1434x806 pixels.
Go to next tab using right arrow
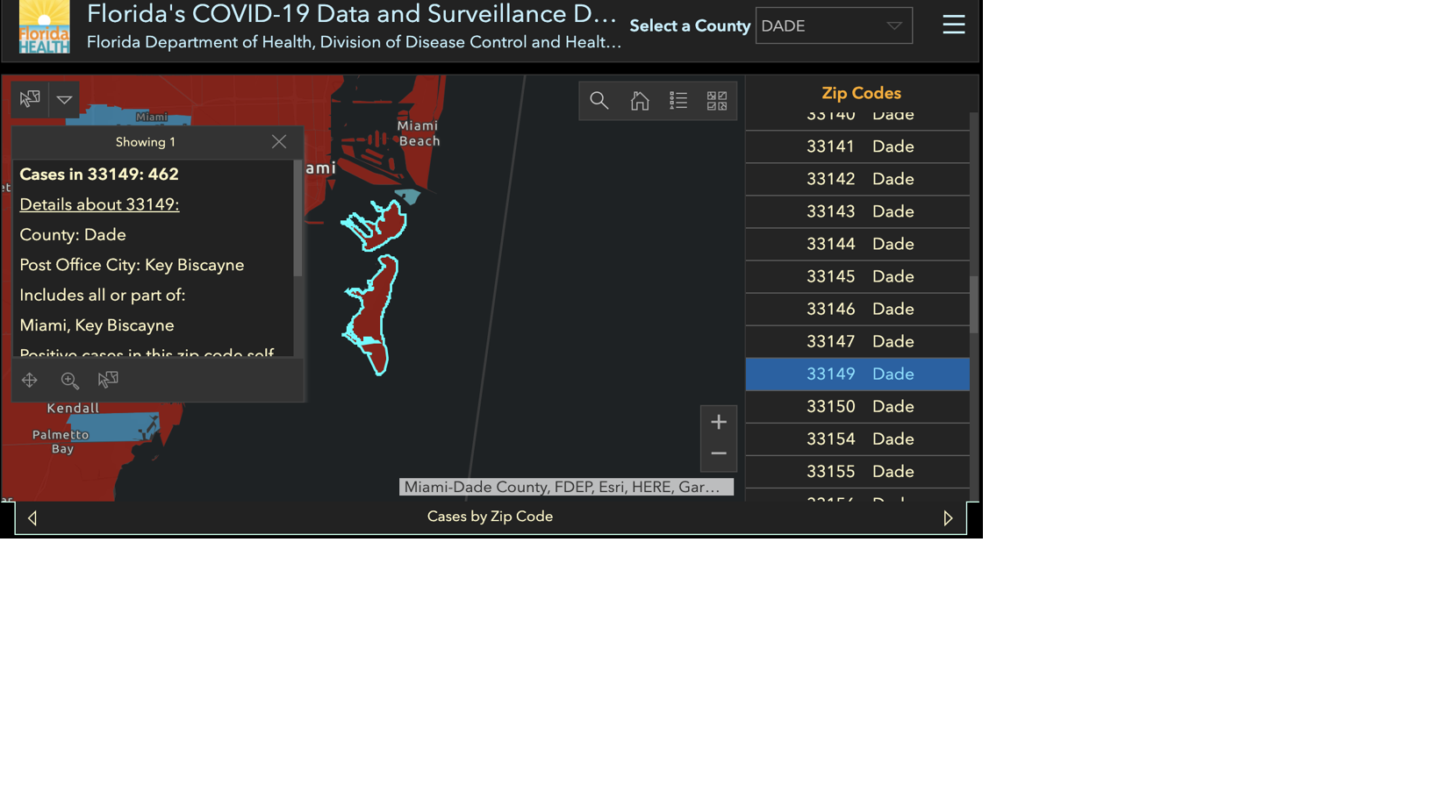[x=948, y=517]
